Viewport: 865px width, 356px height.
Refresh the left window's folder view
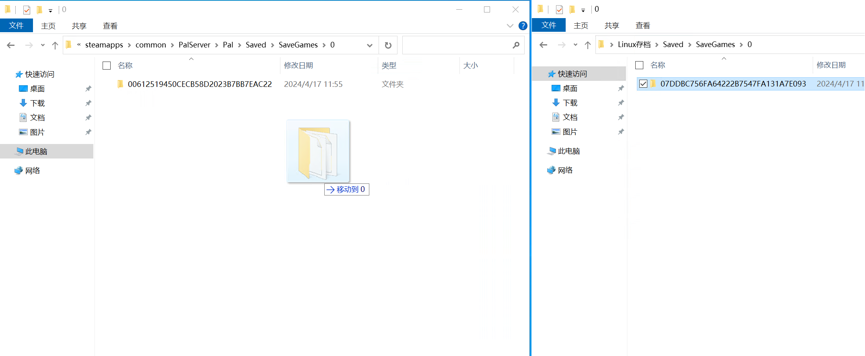coord(388,45)
